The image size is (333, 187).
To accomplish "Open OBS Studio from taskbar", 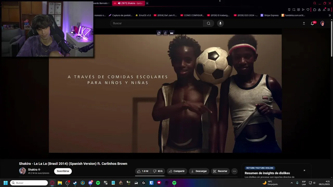I will 67,183.
